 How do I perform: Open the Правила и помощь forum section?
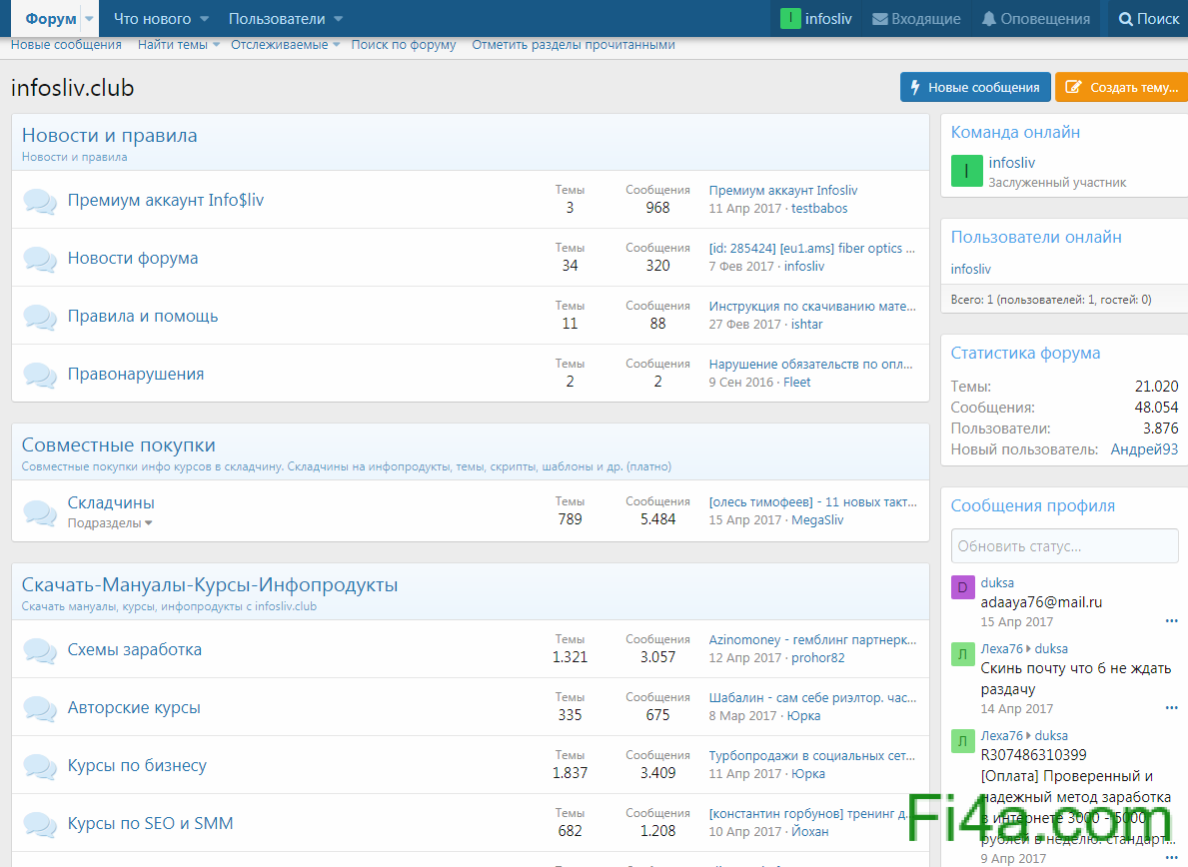pos(143,317)
